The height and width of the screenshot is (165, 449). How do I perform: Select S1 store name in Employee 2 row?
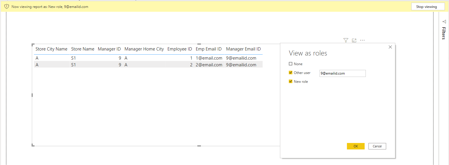pos(73,65)
